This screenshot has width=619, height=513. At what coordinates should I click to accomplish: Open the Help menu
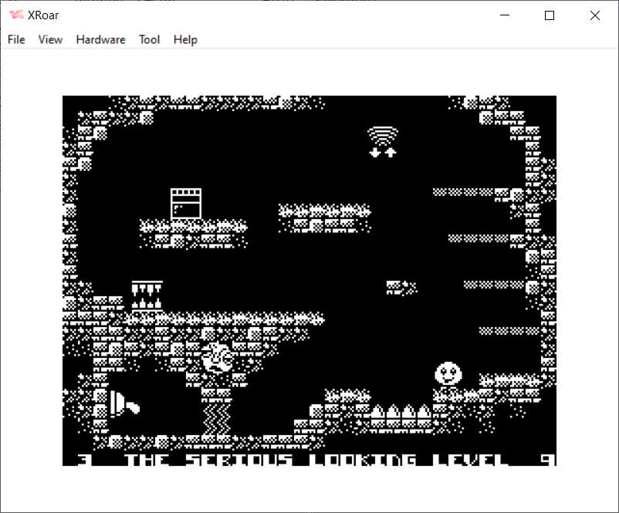coord(185,39)
